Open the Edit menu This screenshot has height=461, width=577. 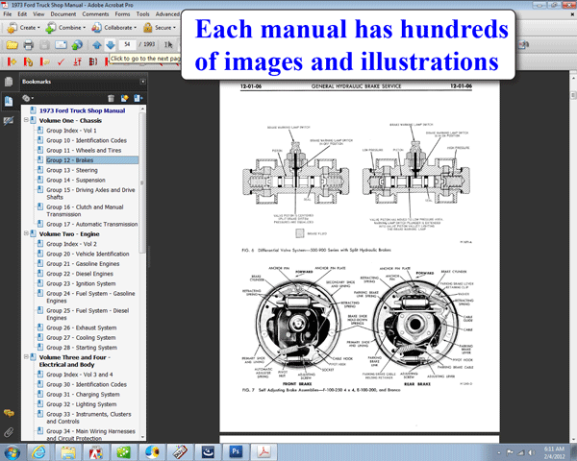(x=22, y=14)
